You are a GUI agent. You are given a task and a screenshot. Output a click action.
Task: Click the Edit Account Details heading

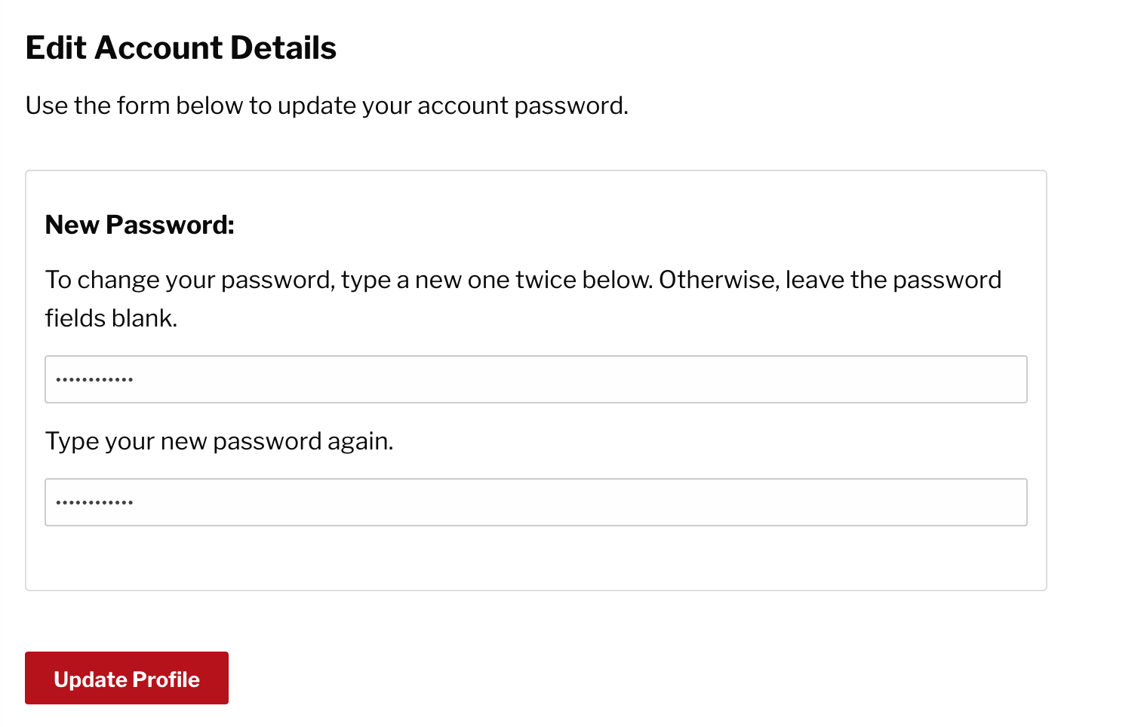pyautogui.click(x=181, y=48)
